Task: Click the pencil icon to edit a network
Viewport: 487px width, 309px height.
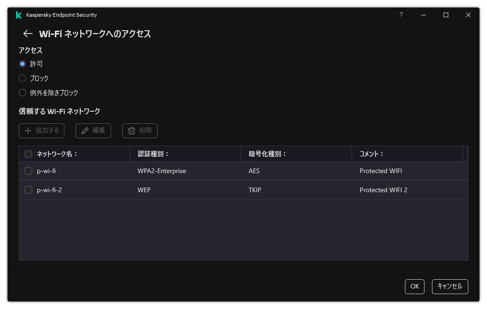Action: (x=84, y=131)
